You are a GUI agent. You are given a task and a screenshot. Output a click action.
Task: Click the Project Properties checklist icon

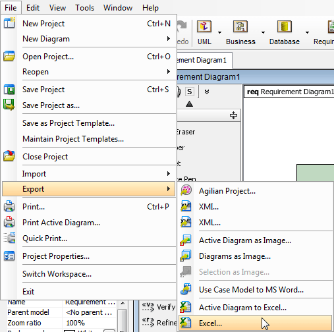[x=9, y=256]
